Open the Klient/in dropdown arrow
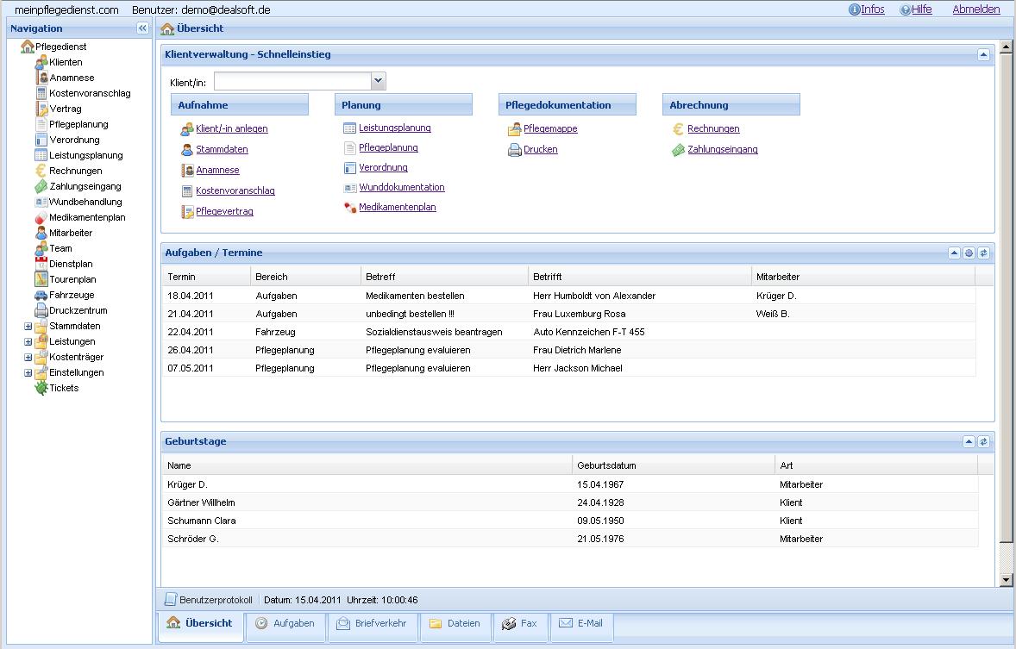The height and width of the screenshot is (649, 1016). coord(379,81)
